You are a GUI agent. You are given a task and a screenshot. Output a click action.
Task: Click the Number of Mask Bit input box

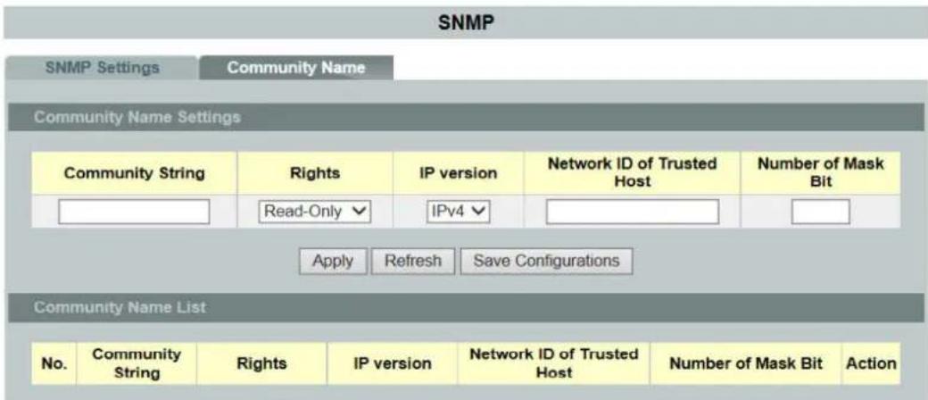tap(820, 212)
